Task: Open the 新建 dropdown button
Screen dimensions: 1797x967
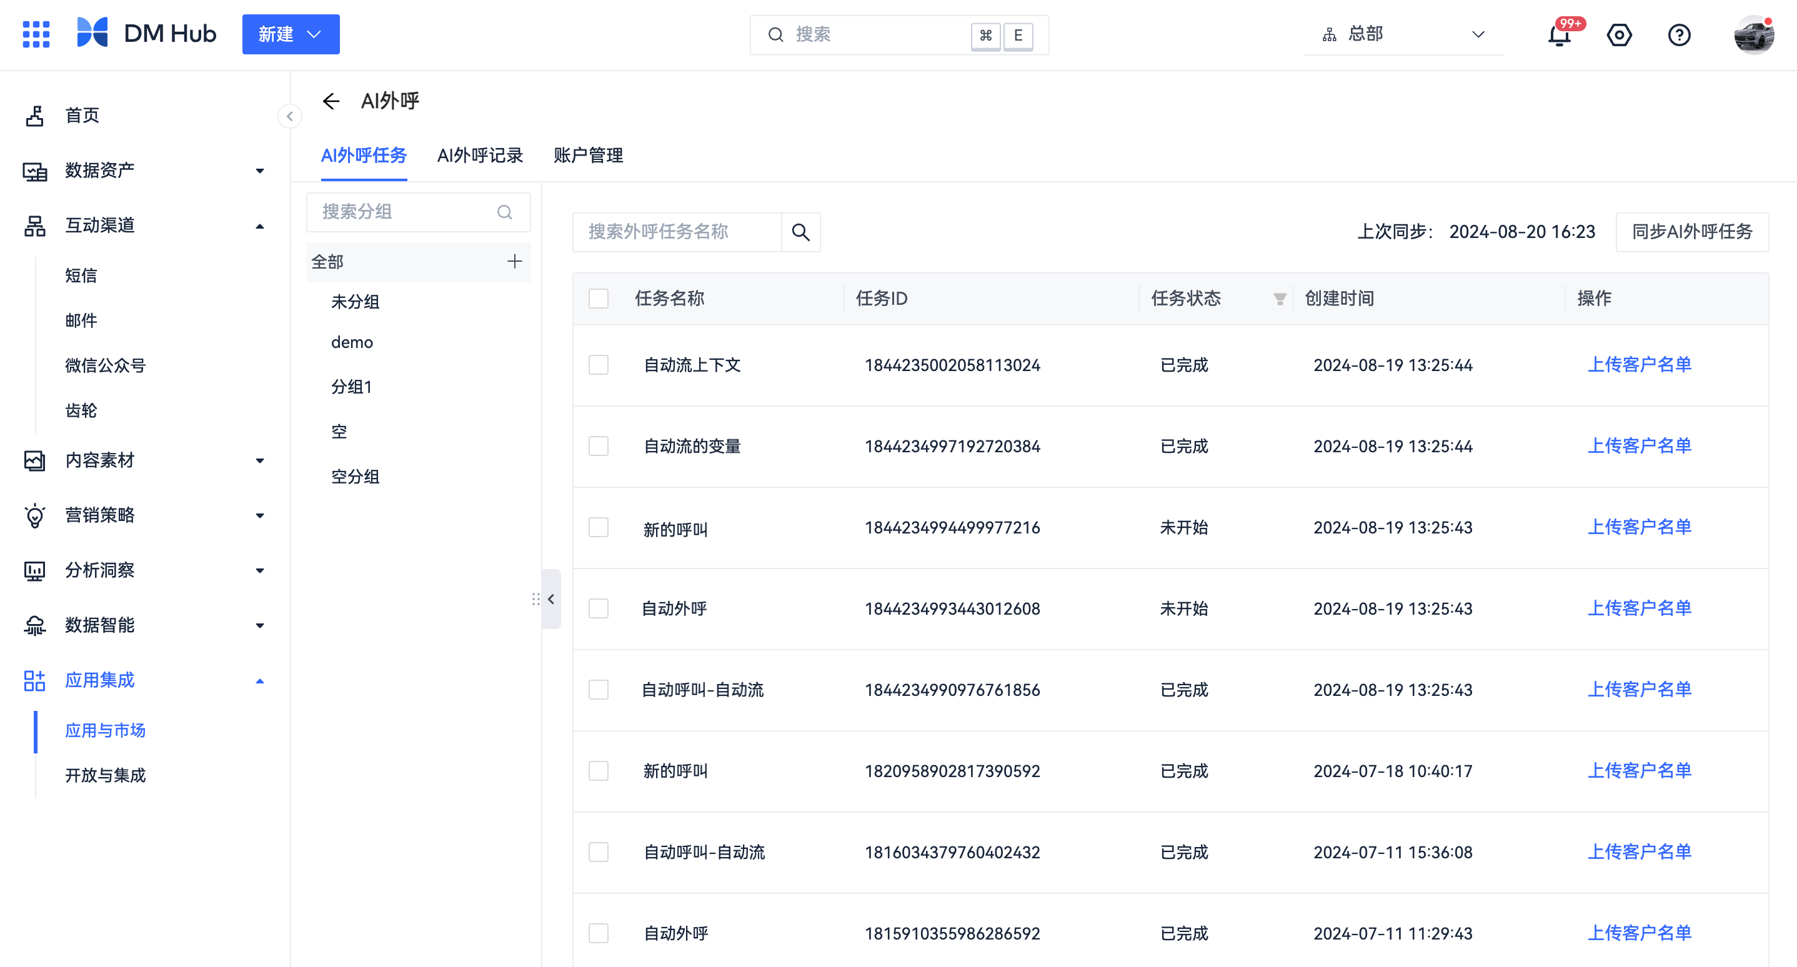Action: [291, 34]
